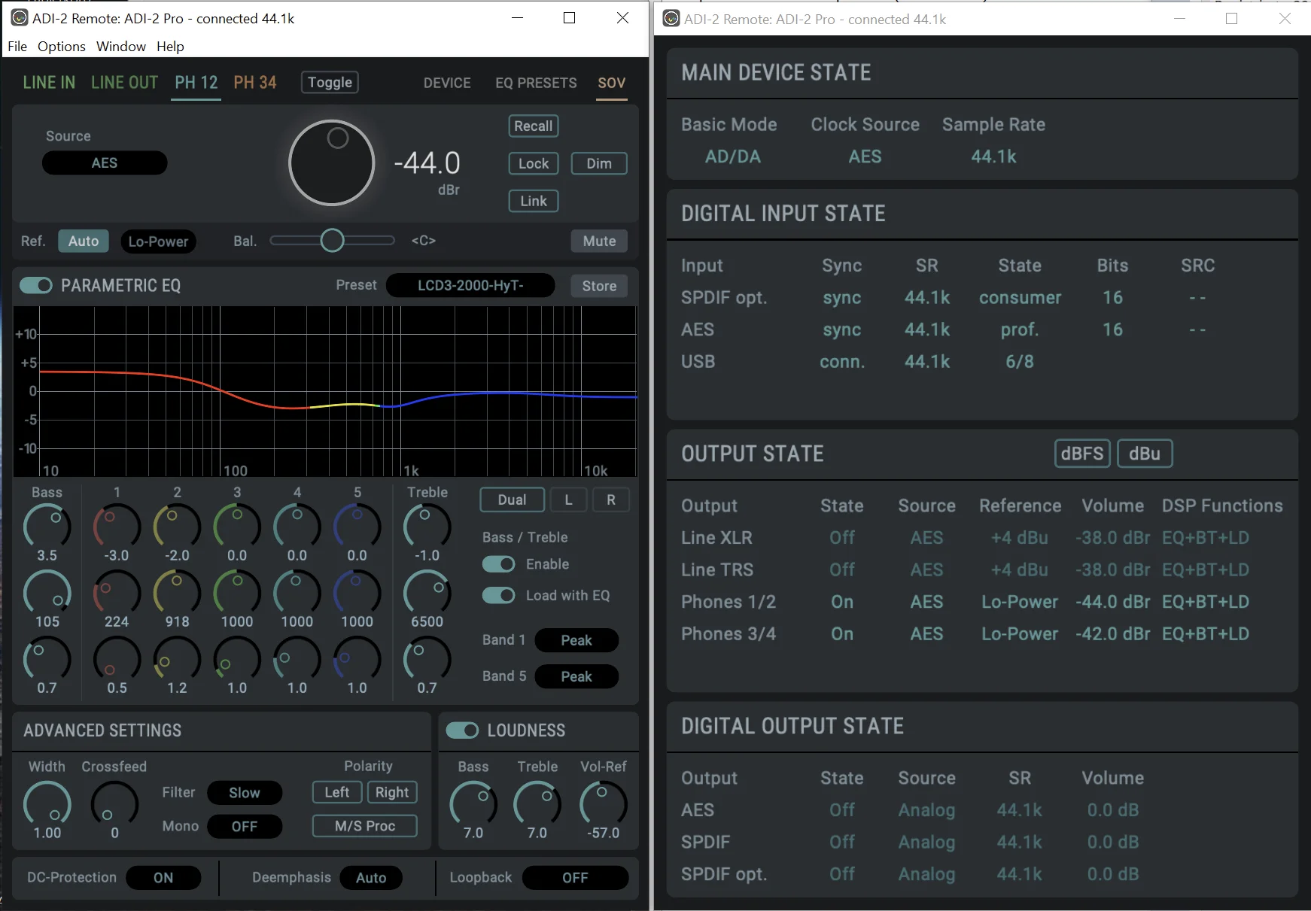The height and width of the screenshot is (911, 1311).
Task: Click the Band 2 gain knob showing -2.0
Action: 177,525
